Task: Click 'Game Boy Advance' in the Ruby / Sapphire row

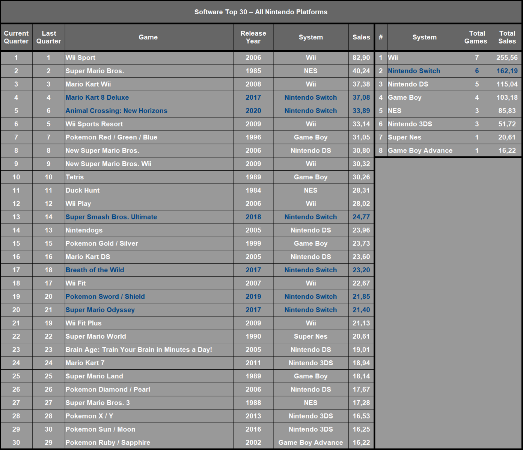Action: (x=310, y=442)
